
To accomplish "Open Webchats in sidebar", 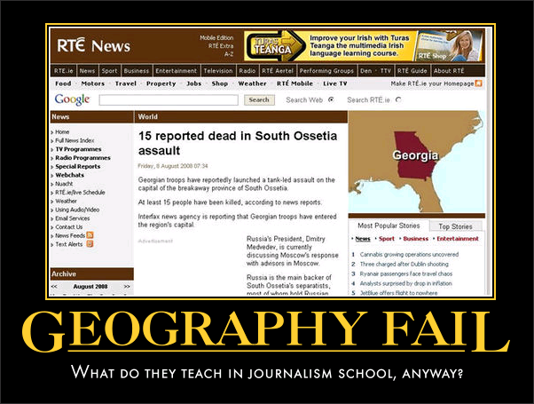I will [69, 175].
